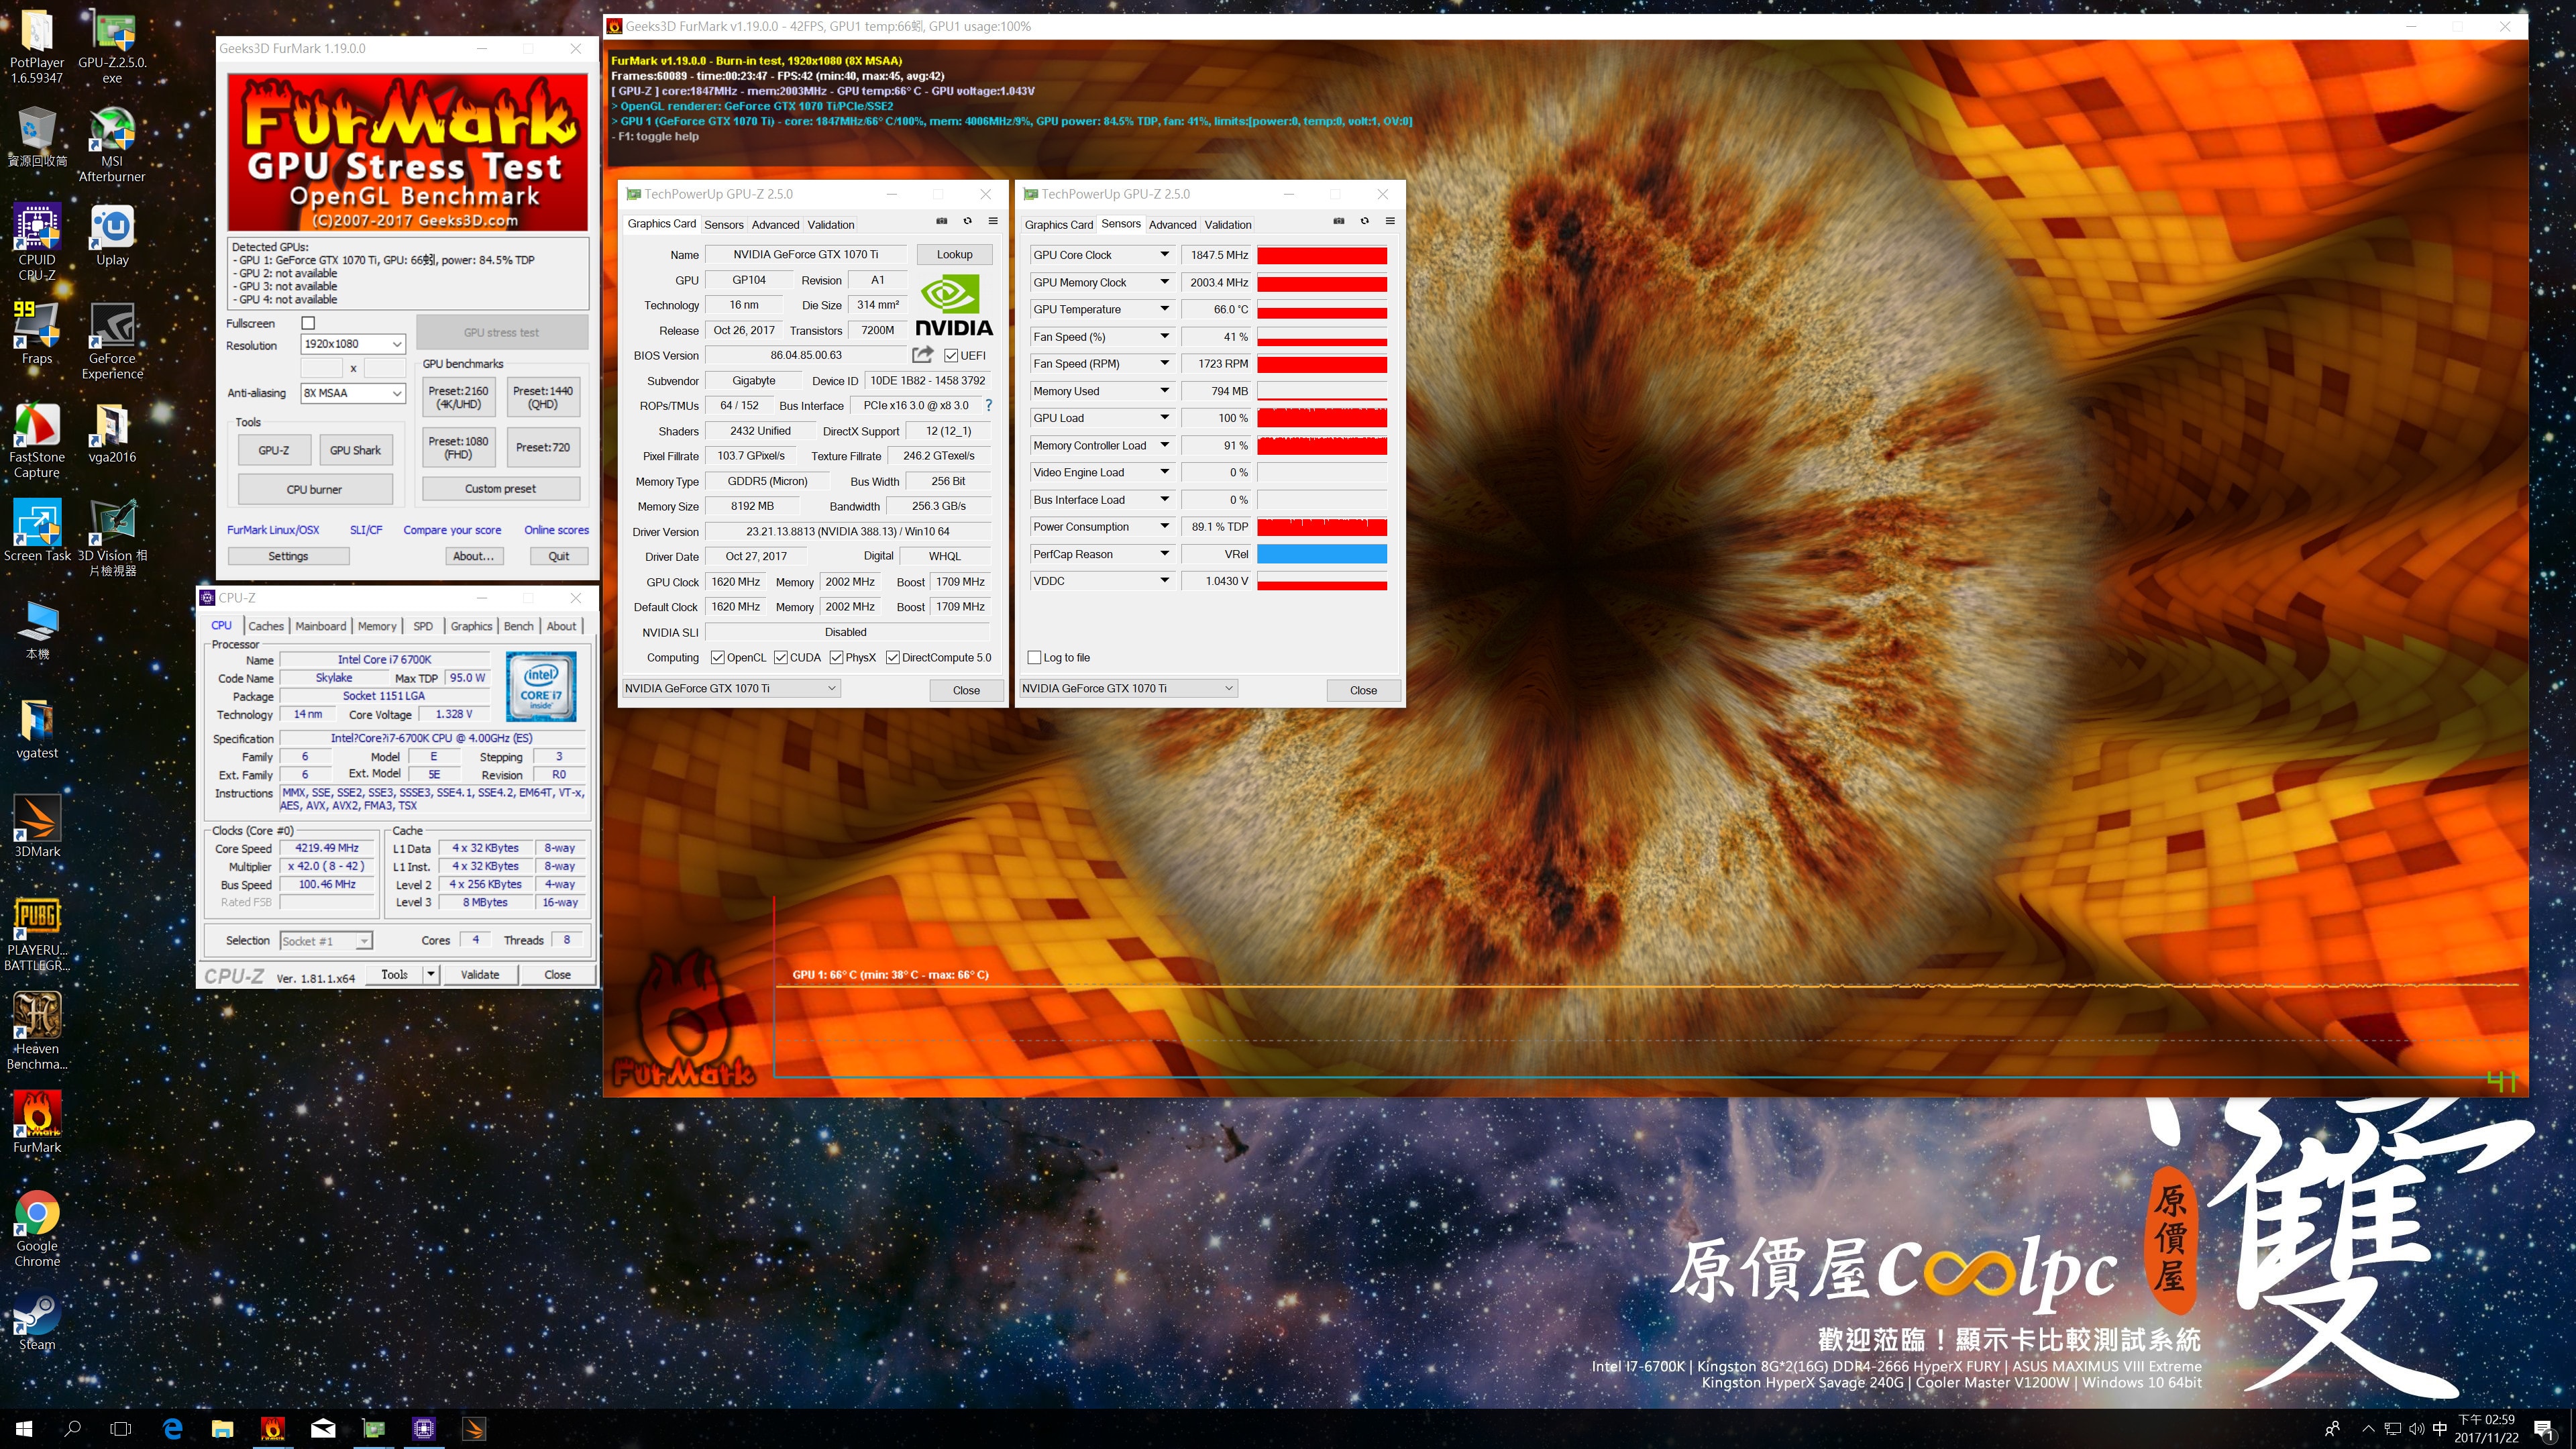Open the Heaven Benchmark desktop icon
The image size is (2576, 1449).
[x=37, y=1032]
